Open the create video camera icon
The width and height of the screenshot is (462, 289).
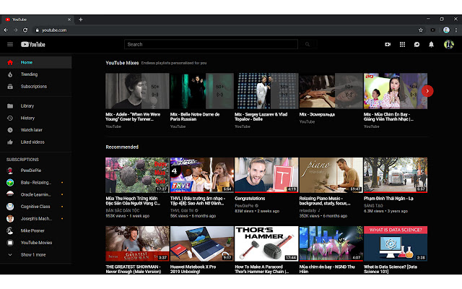[x=388, y=45]
